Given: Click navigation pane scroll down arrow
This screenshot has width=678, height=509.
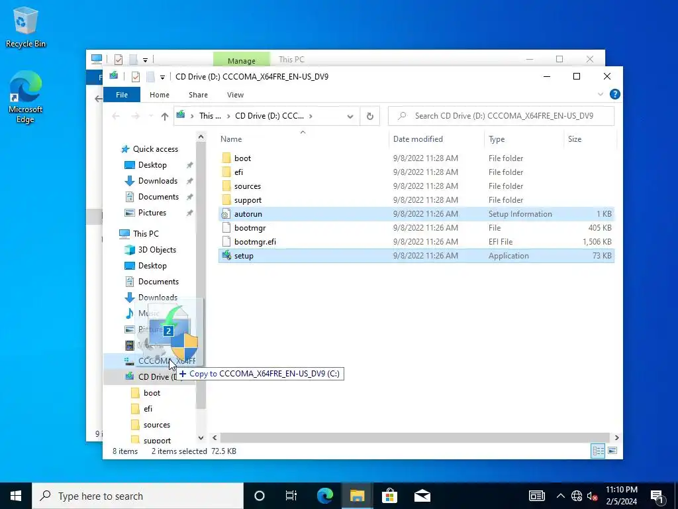Looking at the screenshot, I should (201, 437).
